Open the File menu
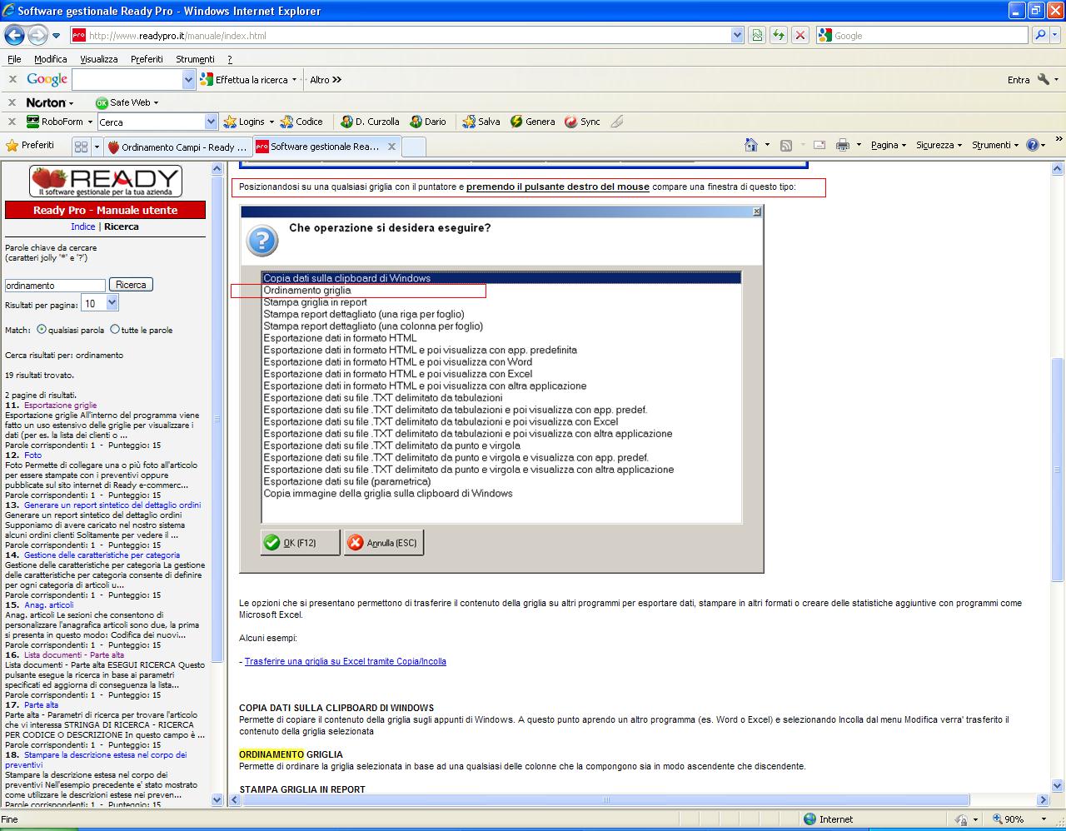Viewport: 1066px width, 831px height. pos(14,59)
